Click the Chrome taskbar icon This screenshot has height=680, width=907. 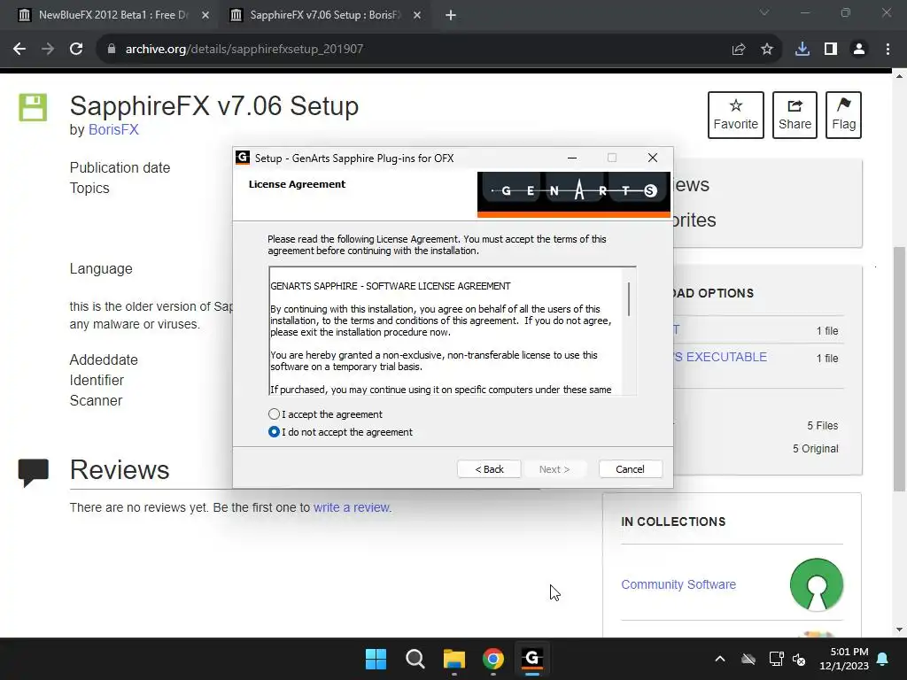[493, 659]
